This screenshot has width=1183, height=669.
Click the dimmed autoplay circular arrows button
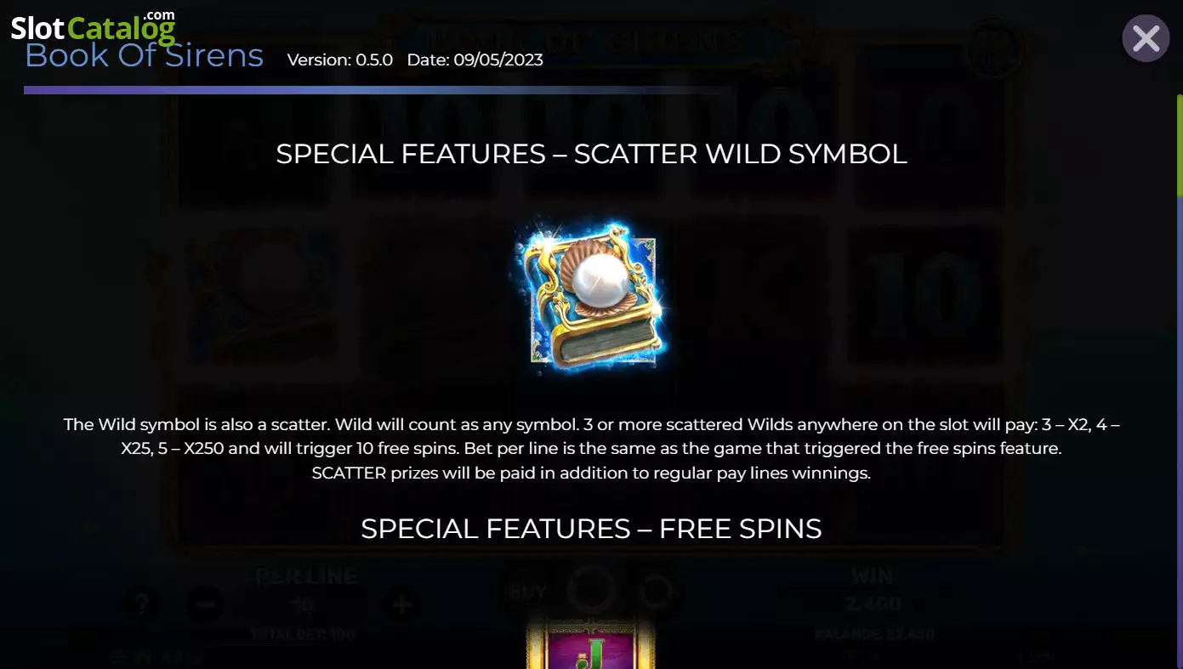coord(657,592)
